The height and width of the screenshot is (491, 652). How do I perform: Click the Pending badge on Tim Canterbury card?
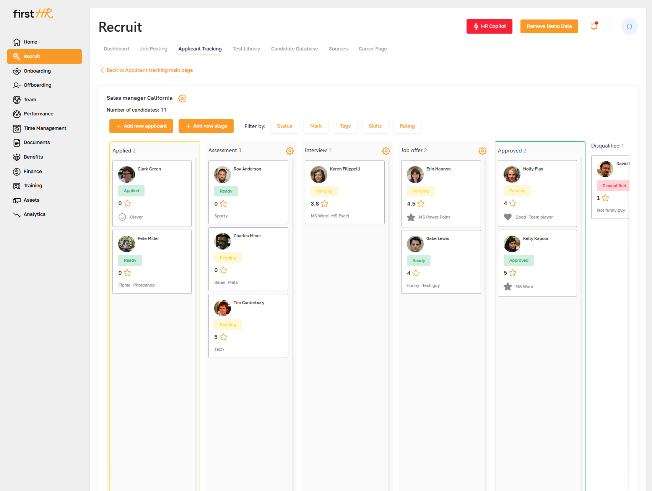[228, 324]
